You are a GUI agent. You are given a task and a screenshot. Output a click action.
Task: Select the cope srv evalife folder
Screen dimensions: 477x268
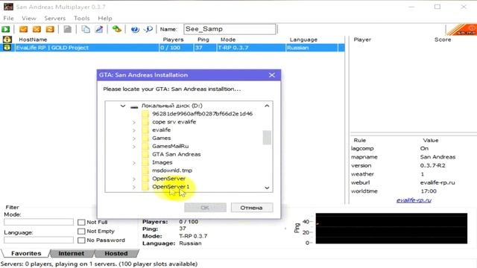tap(174, 122)
